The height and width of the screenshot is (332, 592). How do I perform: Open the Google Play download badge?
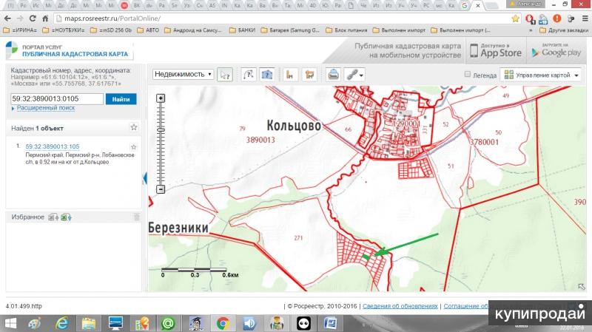point(556,50)
